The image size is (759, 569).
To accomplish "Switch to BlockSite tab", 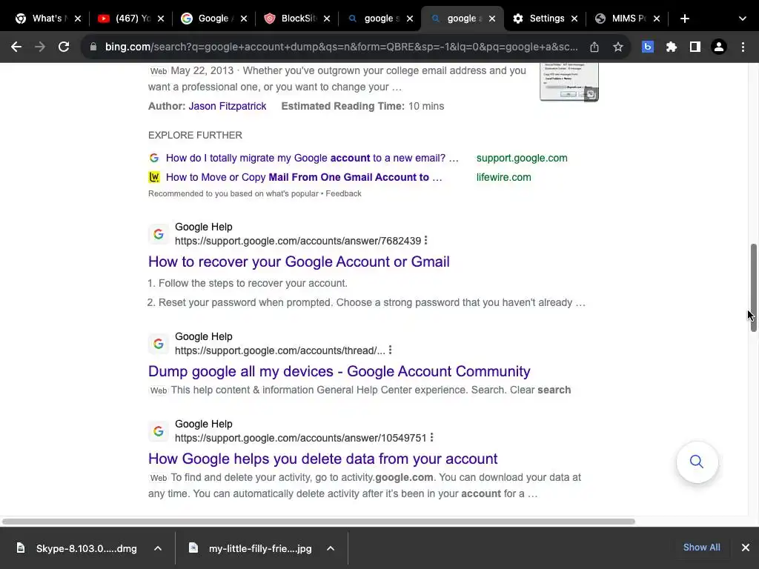I will click(296, 19).
